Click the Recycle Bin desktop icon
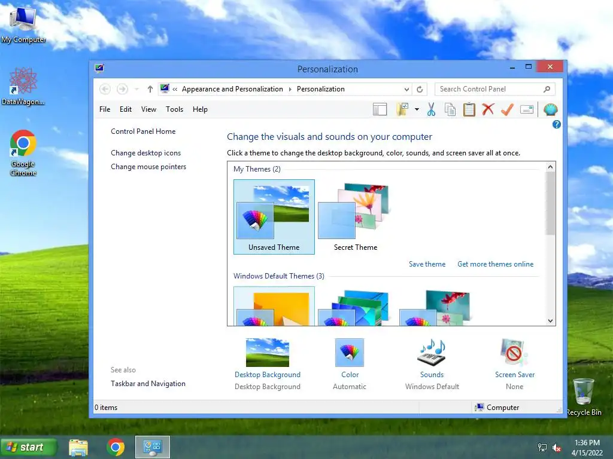 coord(584,397)
